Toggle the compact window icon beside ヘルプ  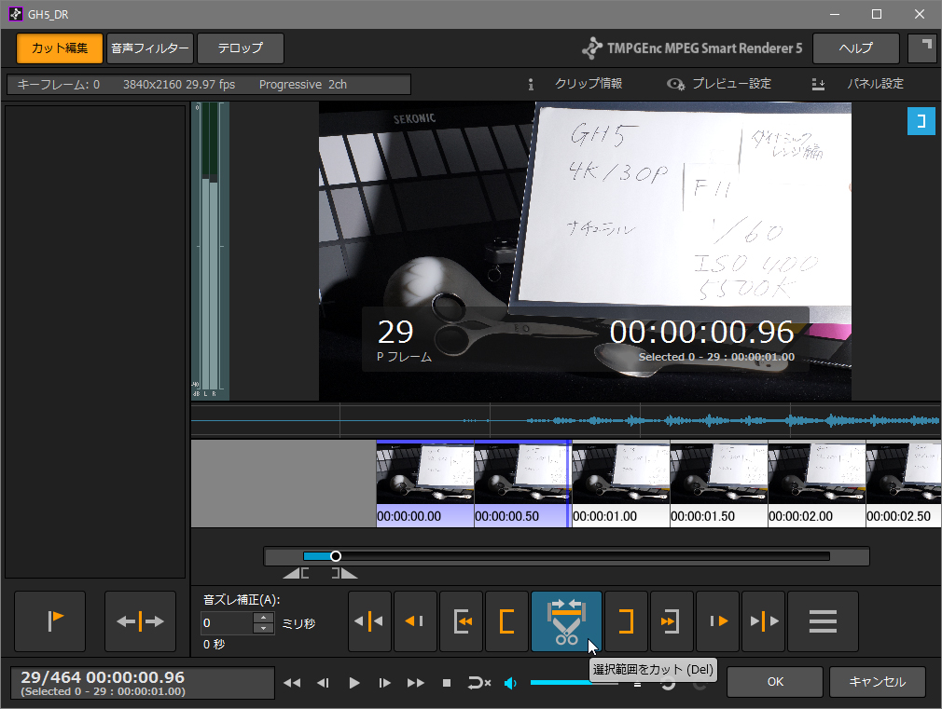pos(923,48)
